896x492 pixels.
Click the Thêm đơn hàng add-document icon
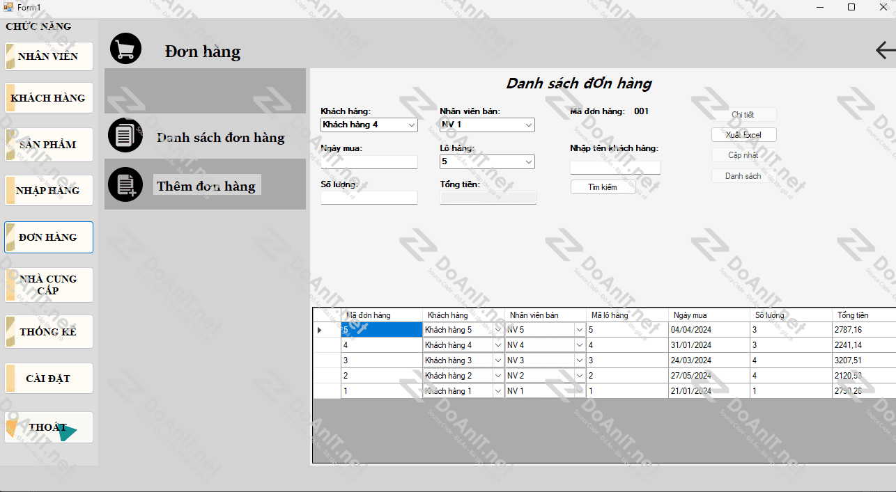[x=125, y=184]
